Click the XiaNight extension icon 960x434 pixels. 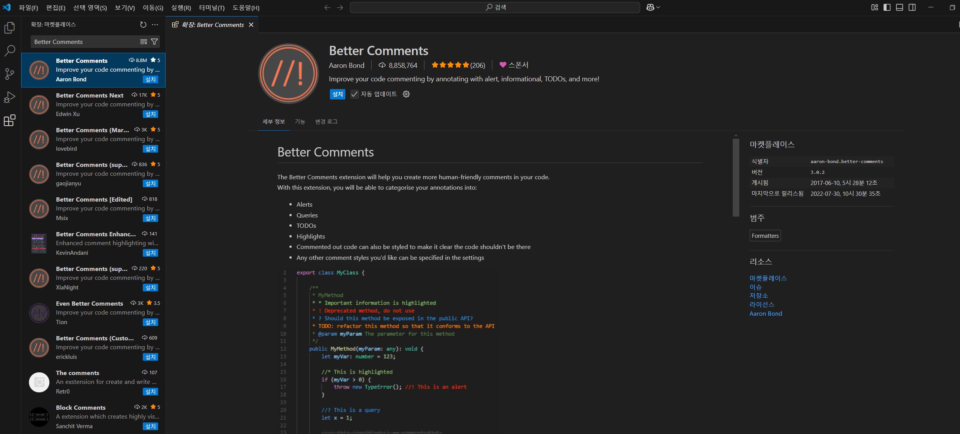point(39,278)
